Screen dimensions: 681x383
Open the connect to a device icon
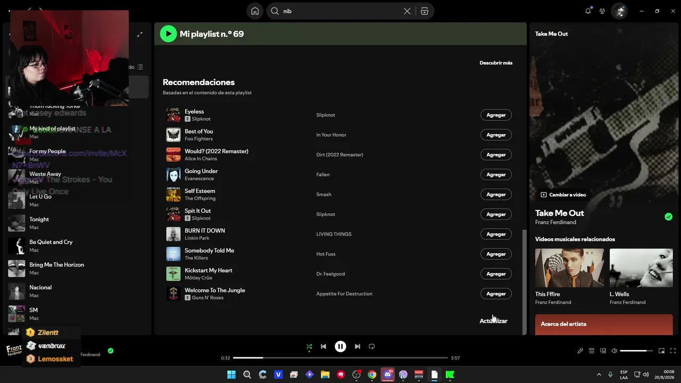coord(603,351)
